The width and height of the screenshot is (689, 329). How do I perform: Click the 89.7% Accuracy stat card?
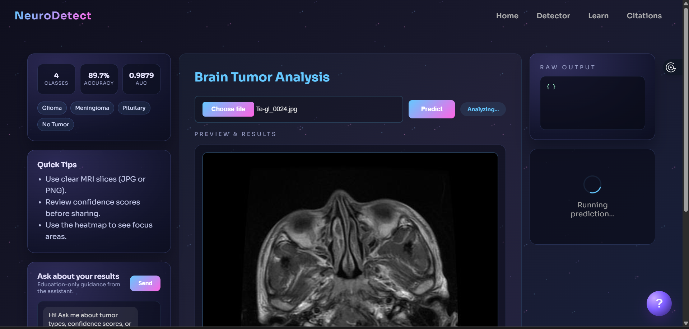pyautogui.click(x=99, y=79)
